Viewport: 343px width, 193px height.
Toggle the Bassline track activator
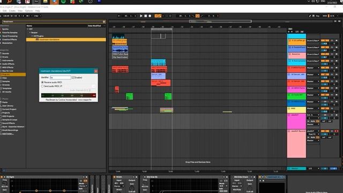coord(325,54)
